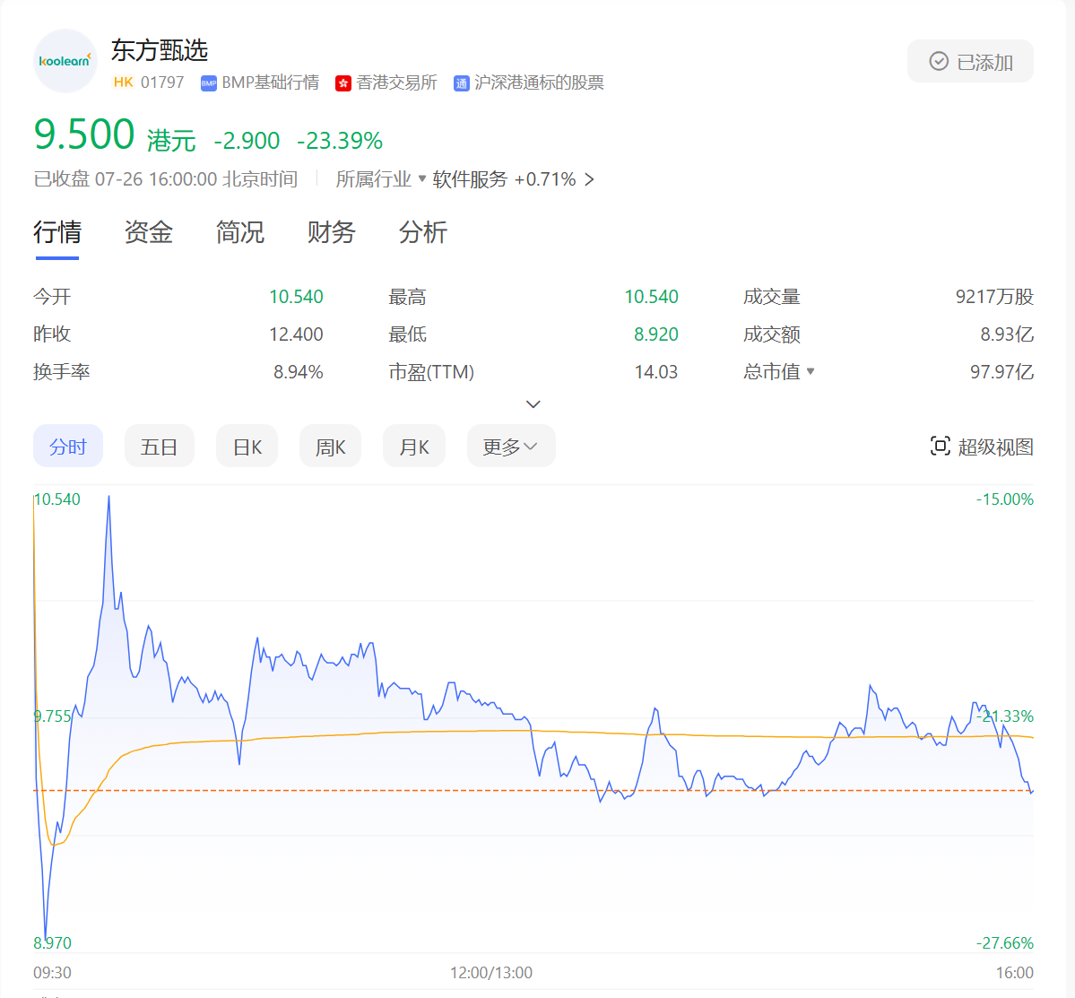Click the 周K chart button
The width and height of the screenshot is (1075, 998).
330,447
